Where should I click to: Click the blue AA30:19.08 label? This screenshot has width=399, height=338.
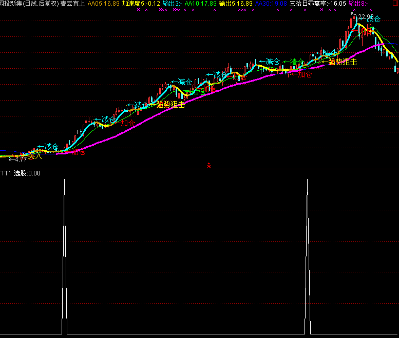[271, 4]
